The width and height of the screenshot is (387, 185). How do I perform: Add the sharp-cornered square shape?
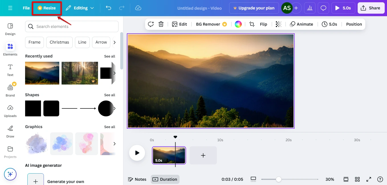click(x=33, y=108)
